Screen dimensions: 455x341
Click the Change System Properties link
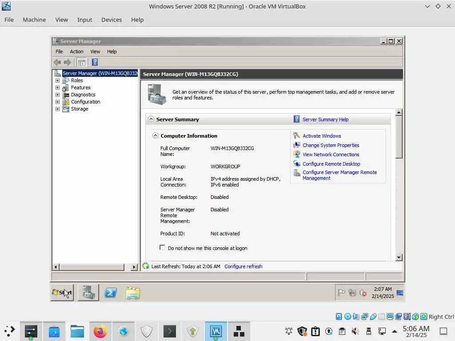[331, 145]
